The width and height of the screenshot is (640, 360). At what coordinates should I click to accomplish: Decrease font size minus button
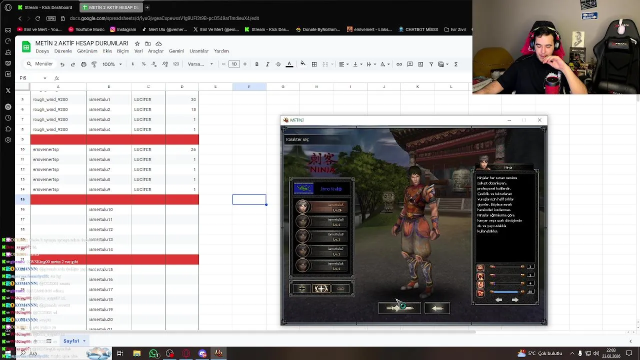tap(223, 64)
